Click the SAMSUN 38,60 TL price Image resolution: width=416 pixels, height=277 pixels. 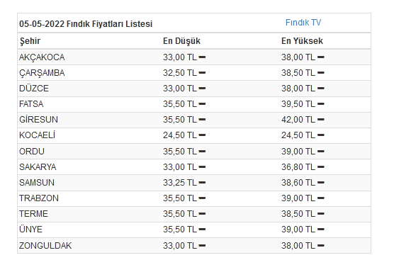pyautogui.click(x=298, y=183)
